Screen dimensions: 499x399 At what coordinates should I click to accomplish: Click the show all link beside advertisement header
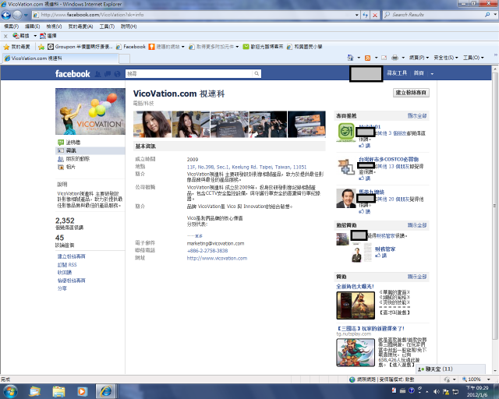click(x=417, y=277)
